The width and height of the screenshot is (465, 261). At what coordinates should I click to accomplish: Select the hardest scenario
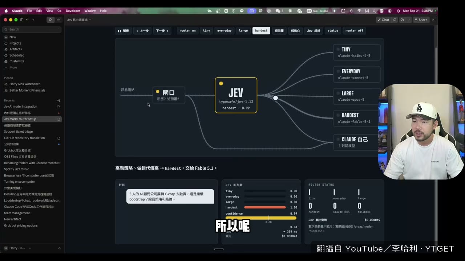[x=261, y=31]
